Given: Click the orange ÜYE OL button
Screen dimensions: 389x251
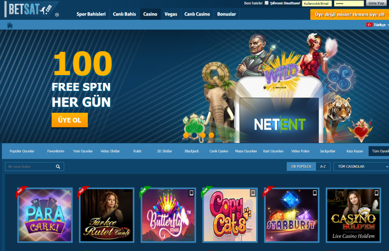Looking at the screenshot, I should [70, 120].
